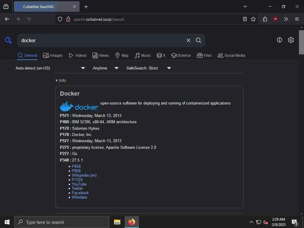Click the Docker infobox heading
The image size is (304, 228).
pos(70,94)
